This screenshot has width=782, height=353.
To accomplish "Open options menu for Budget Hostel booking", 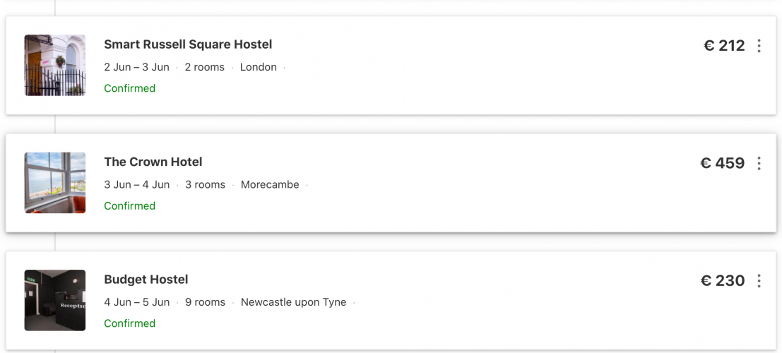I will point(759,281).
